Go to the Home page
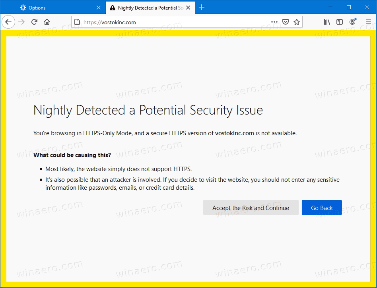Screen dimensions: 377x288 (x=47, y=22)
